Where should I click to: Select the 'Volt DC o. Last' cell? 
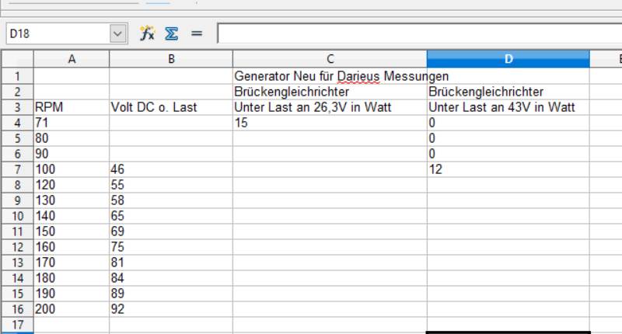tap(170, 107)
